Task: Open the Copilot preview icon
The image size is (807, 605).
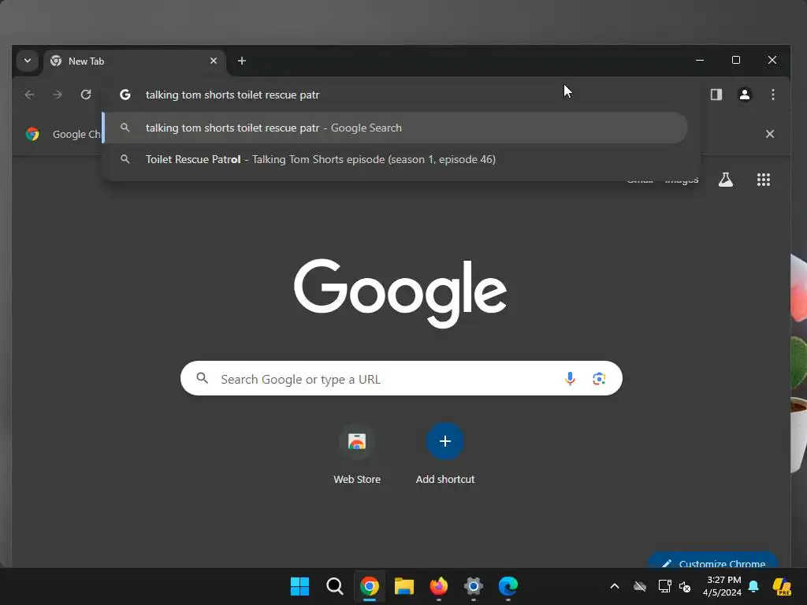Action: tap(782, 586)
